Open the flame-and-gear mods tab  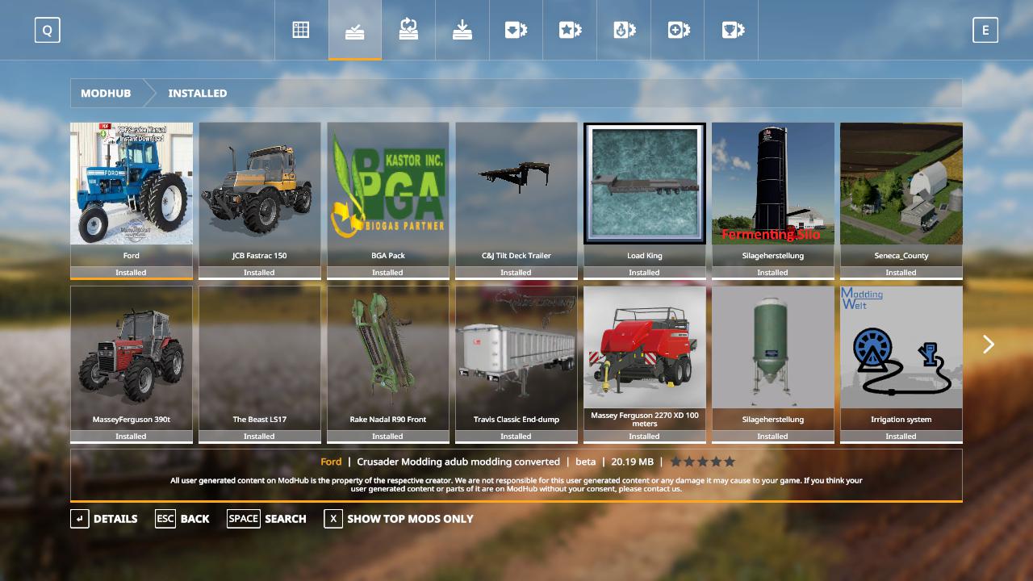tap(624, 30)
